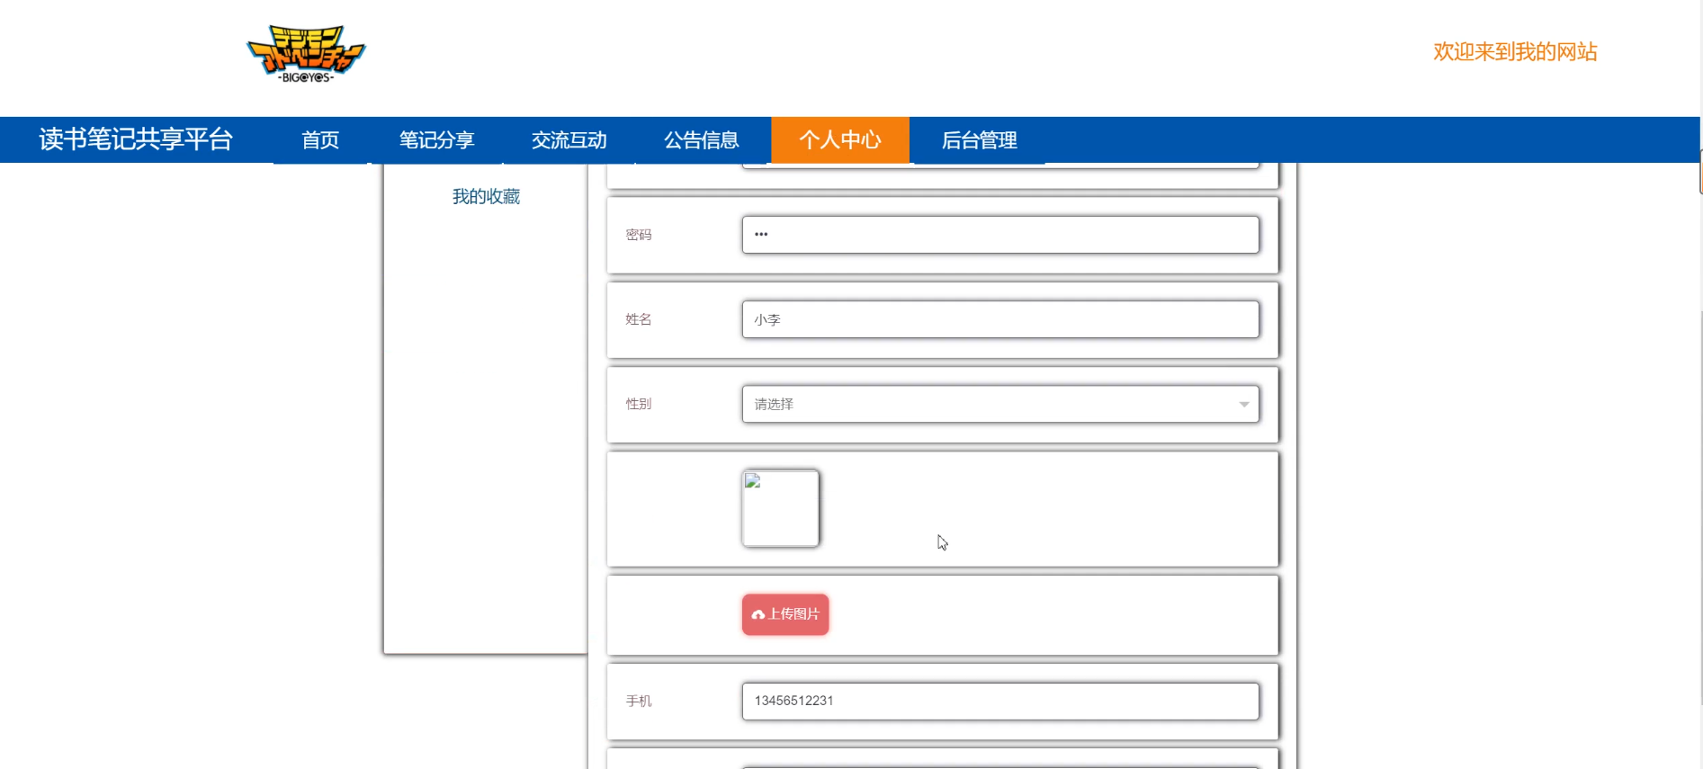Go to the 首页 tab

pos(320,140)
